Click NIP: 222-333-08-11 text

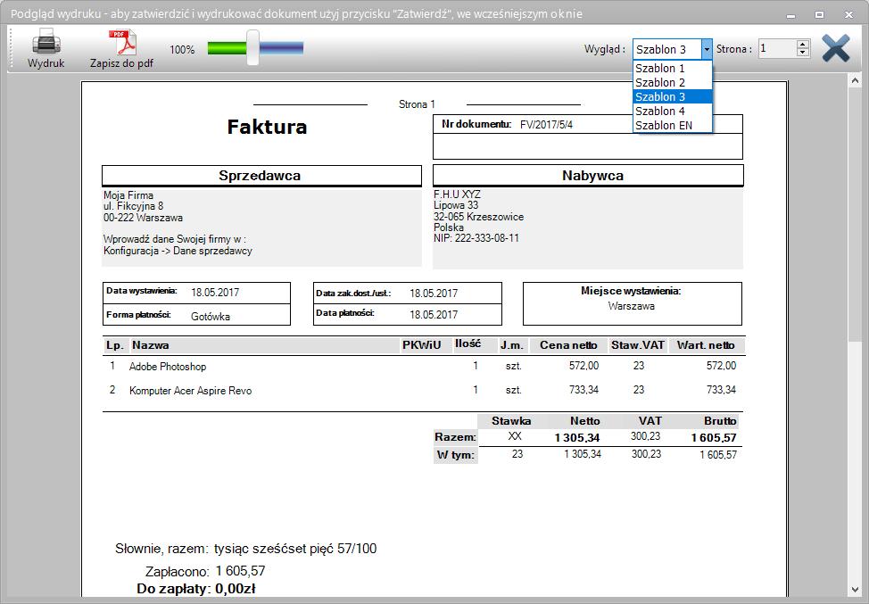pos(476,238)
